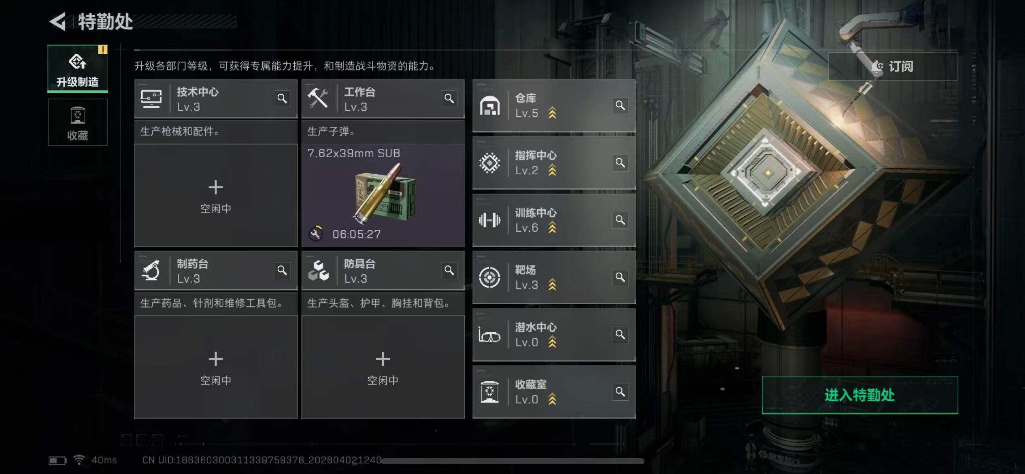Inspect 技术中心 with its magnifier icon
This screenshot has width=1025, height=474.
pyautogui.click(x=282, y=98)
